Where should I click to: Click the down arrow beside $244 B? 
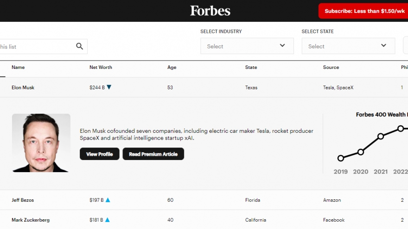[x=109, y=87]
